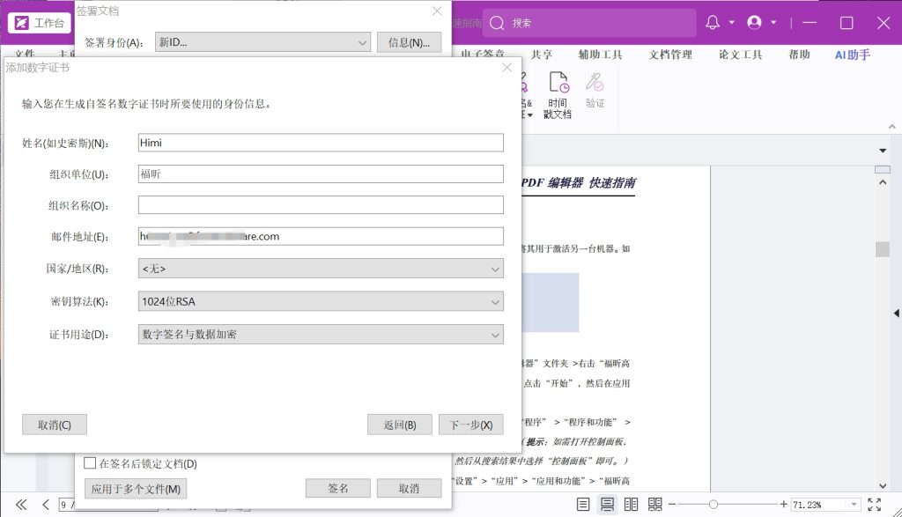This screenshot has height=517, width=902.
Task: Select single page view icon in status bar
Action: click(583, 505)
